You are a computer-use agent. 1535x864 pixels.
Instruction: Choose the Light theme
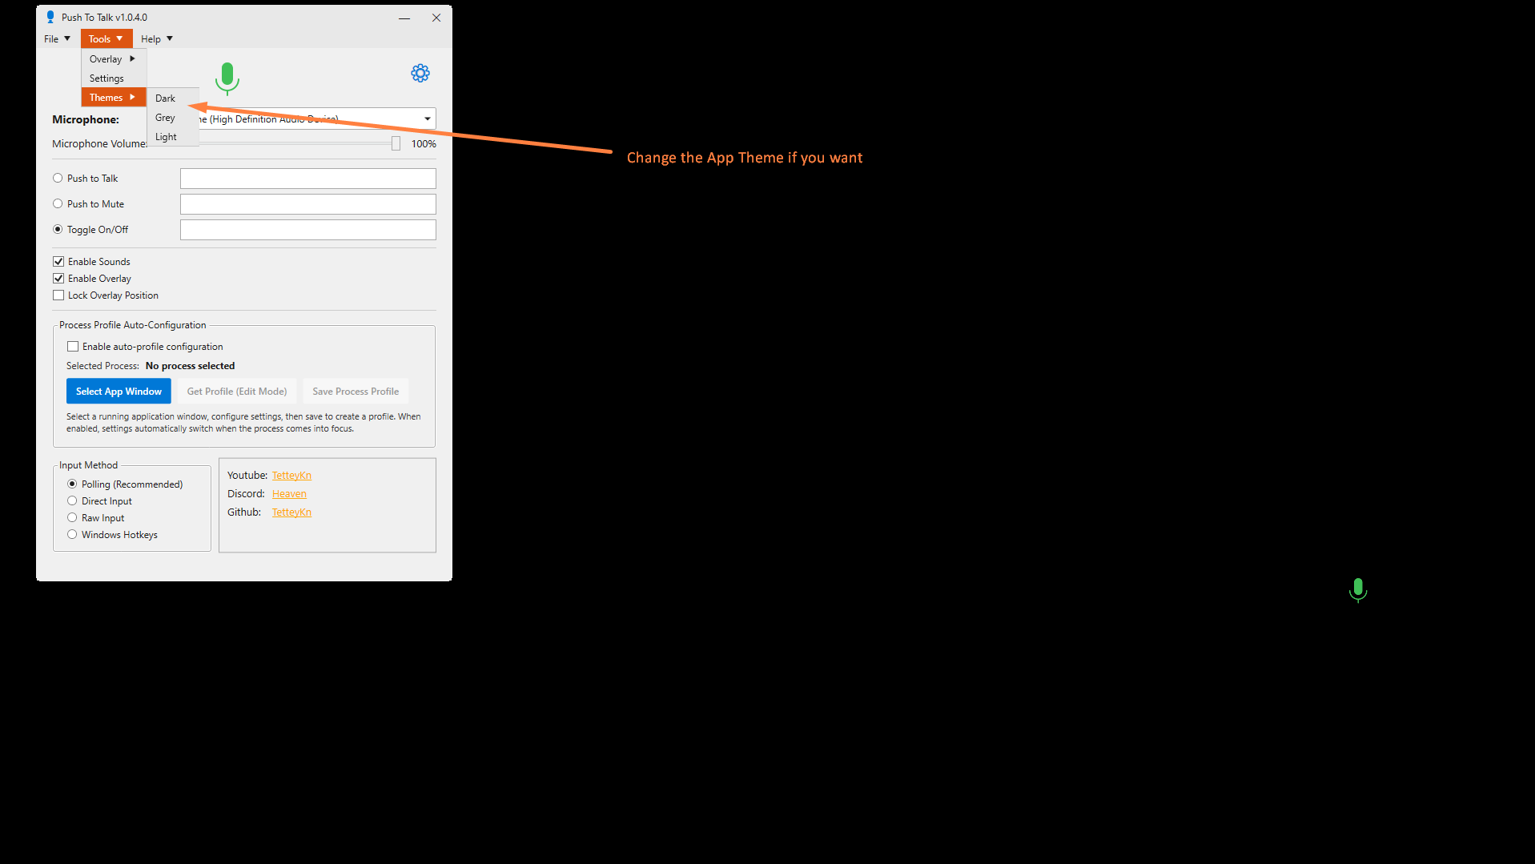[x=173, y=136]
